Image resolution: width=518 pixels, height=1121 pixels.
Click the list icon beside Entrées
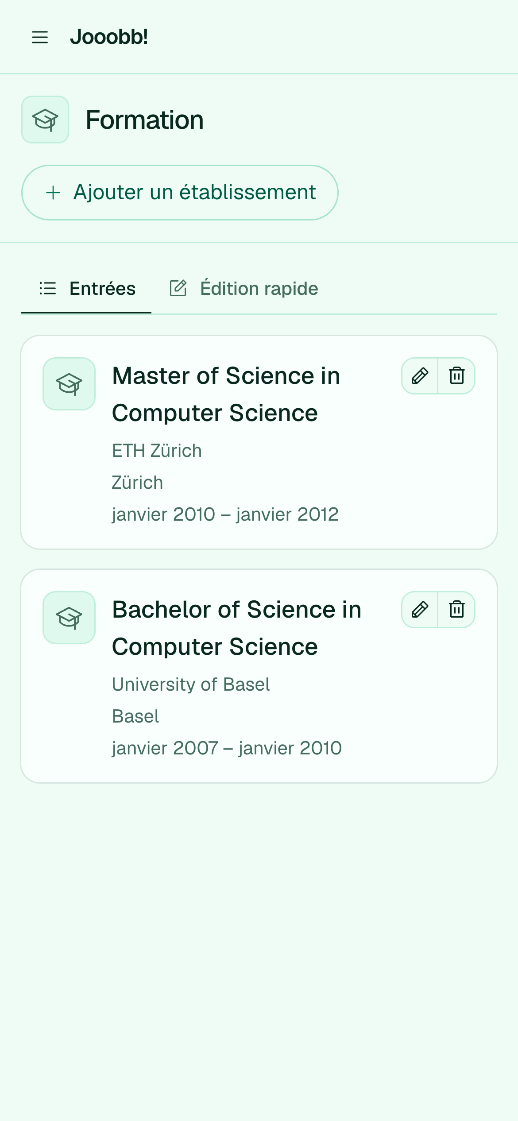[48, 289]
